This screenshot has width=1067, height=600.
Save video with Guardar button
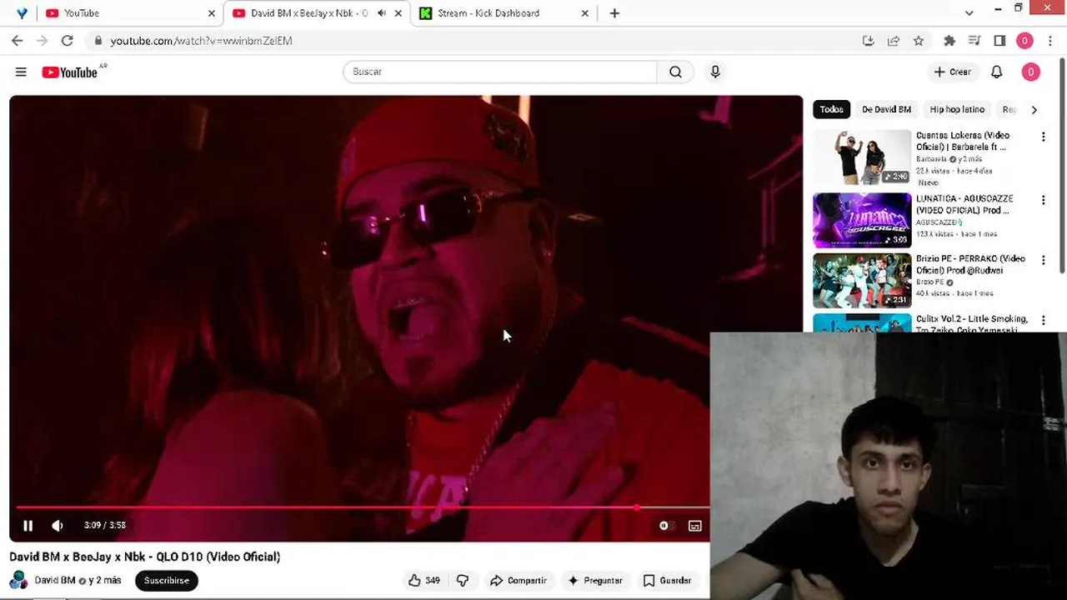tap(667, 580)
